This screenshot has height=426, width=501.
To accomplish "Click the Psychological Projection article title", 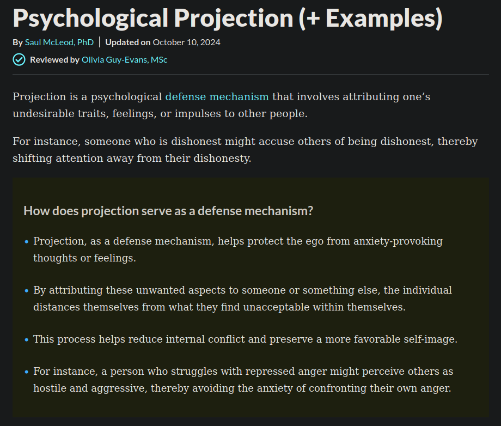I will click(228, 17).
